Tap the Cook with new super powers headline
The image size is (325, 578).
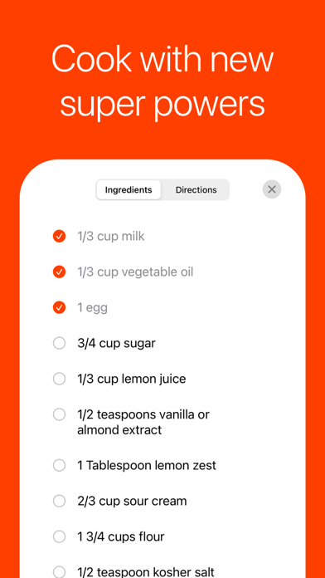(x=162, y=81)
